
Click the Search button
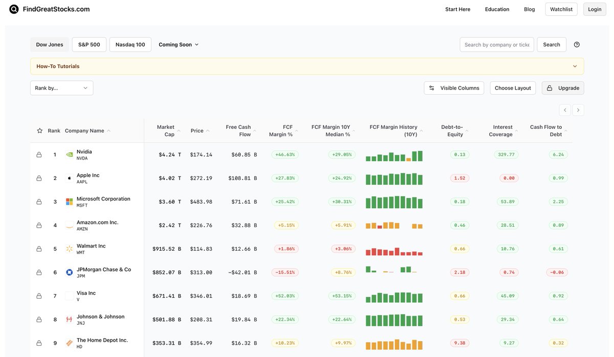[x=552, y=44]
